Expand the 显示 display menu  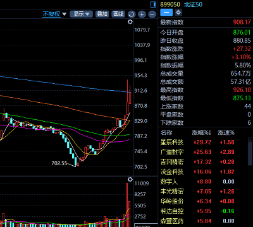pos(82,14)
